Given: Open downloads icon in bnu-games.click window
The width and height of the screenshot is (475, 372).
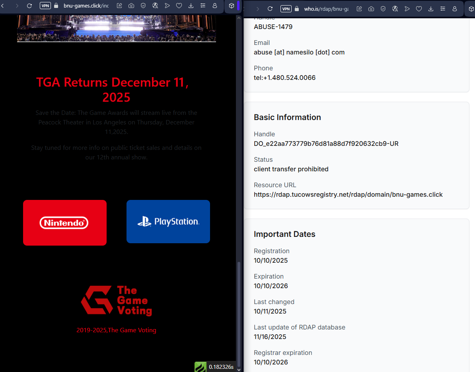Looking at the screenshot, I should coord(191,6).
